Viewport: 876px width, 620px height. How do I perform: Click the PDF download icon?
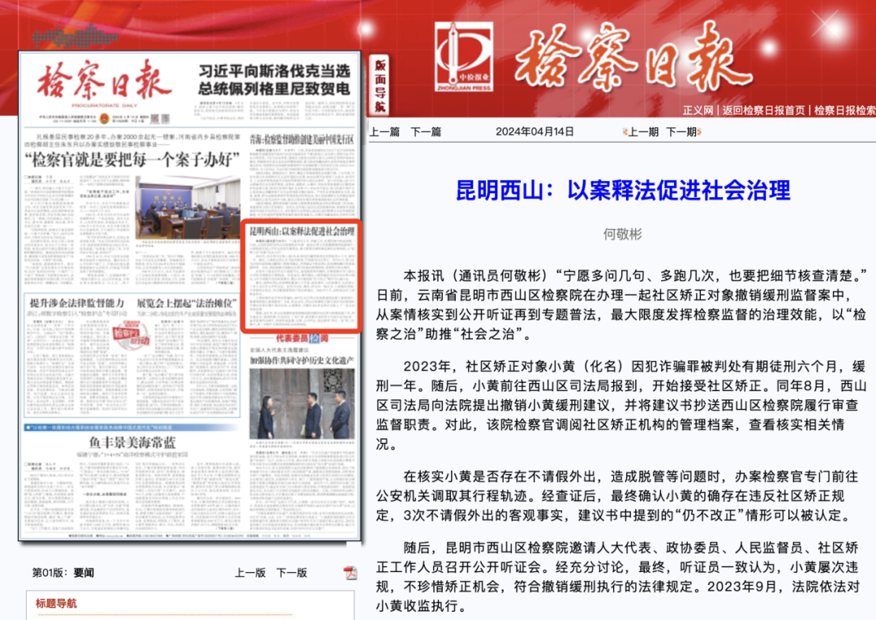(350, 572)
